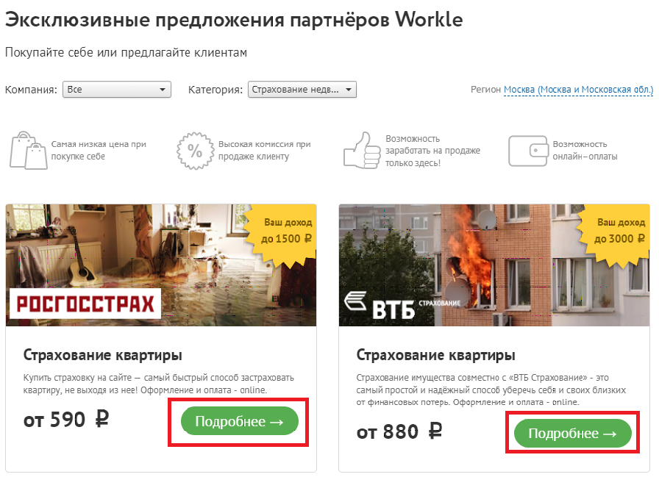Click Подробнее button for ВТБ offer

point(573,434)
